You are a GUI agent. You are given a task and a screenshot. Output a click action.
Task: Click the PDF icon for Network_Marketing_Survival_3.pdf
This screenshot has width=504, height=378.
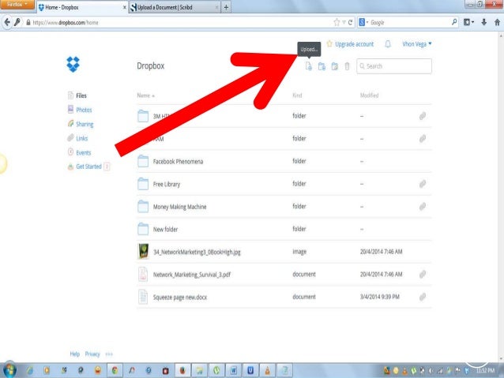click(143, 275)
